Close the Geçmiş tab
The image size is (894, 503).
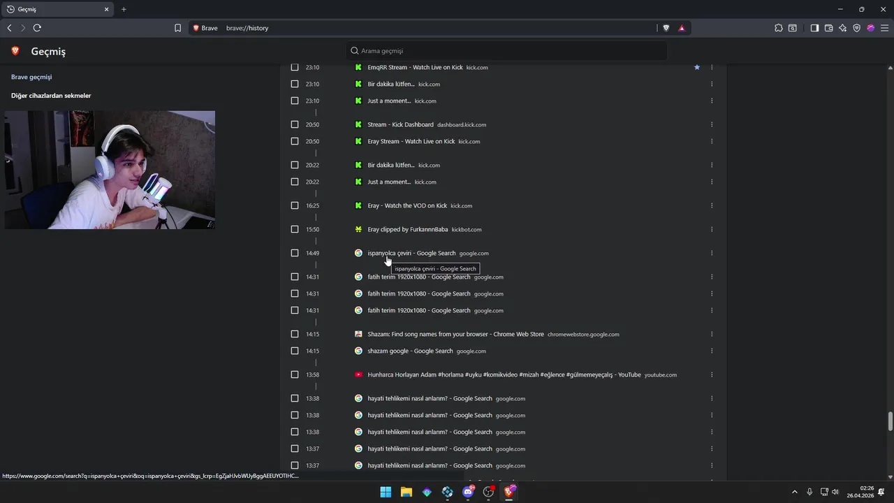(x=107, y=9)
